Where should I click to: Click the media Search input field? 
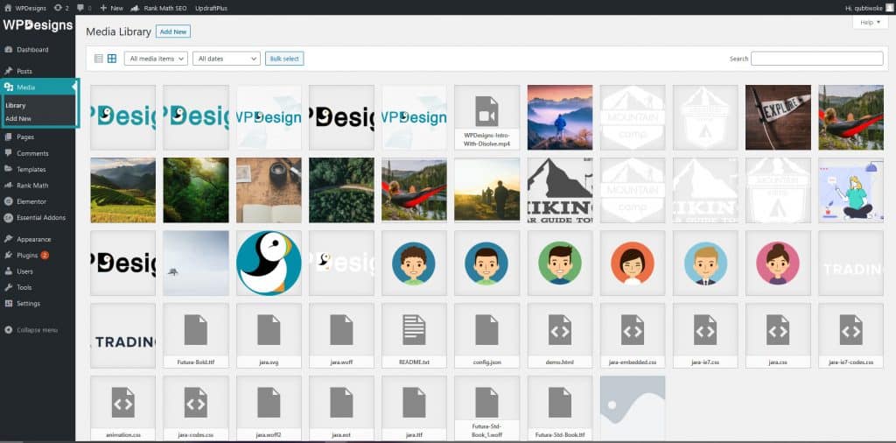coord(816,59)
